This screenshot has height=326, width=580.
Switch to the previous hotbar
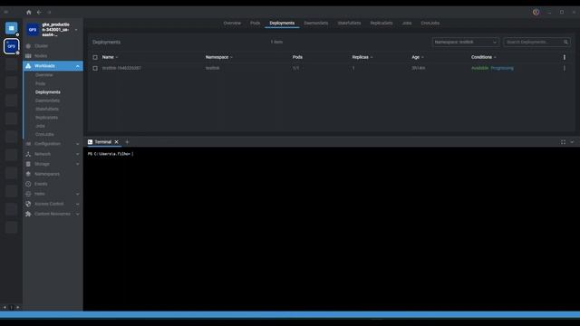pyautogui.click(x=5, y=307)
